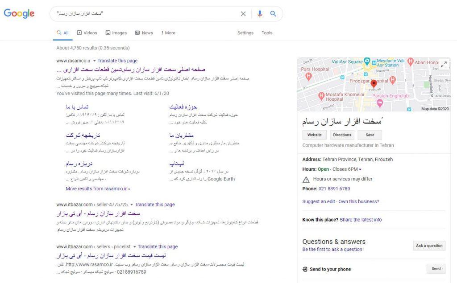This screenshot has width=457, height=283.
Task: Expand the map with fullscreen arrows icon
Action: click(444, 65)
